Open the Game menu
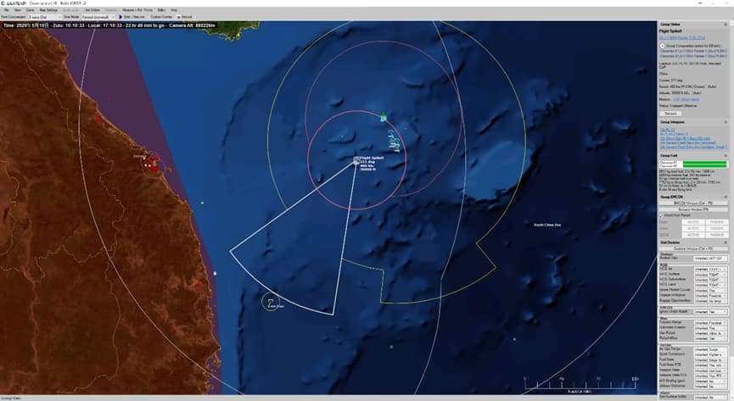Viewport: 734px width, 401px height. tap(30, 10)
